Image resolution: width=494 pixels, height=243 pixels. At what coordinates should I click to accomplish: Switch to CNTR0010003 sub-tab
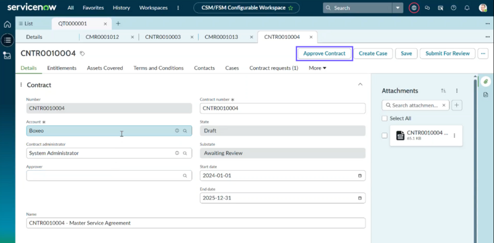(x=163, y=37)
